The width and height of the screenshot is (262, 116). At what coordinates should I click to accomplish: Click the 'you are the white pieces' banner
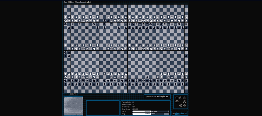pos(157,96)
